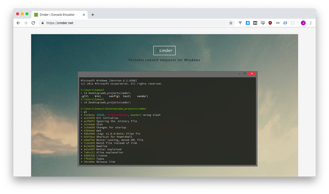Open the blue swirl extension icon
The height and width of the screenshot is (194, 329).
(x=285, y=23)
